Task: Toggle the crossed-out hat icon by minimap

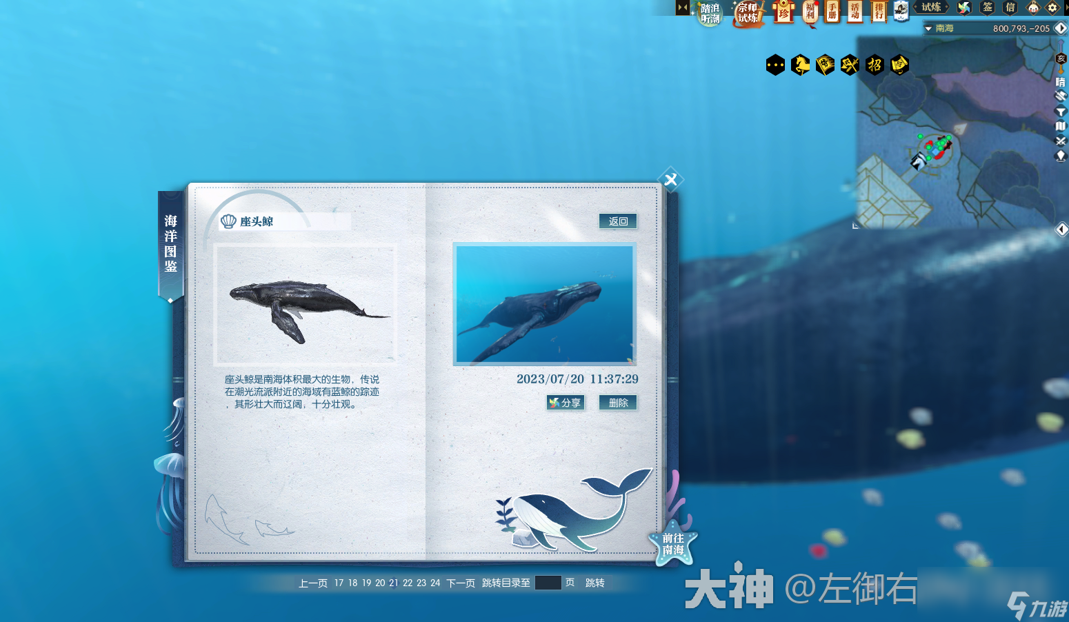Action: tap(1061, 97)
